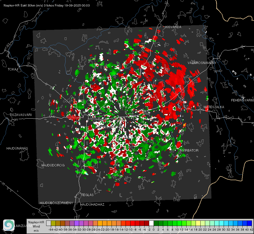Click the Wind label in the legend
Image resolution: width=254 pixels, height=234 pixels.
point(36,226)
